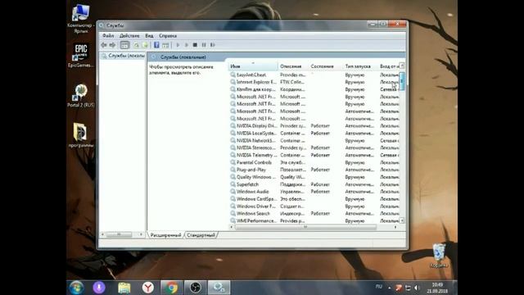Screen dimensions: 524x295
Task: Select the NVIDIA LocalSystem service row
Action: click(314, 133)
